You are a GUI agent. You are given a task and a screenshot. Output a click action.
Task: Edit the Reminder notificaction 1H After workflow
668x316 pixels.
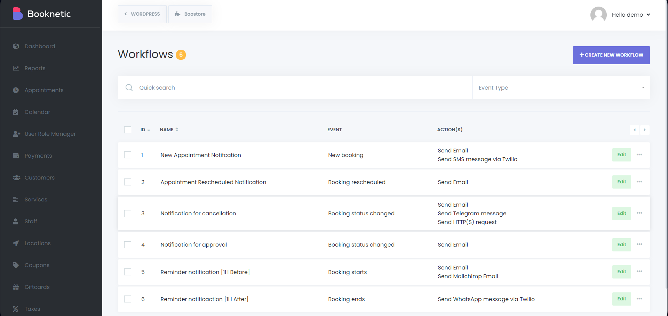[x=621, y=299]
